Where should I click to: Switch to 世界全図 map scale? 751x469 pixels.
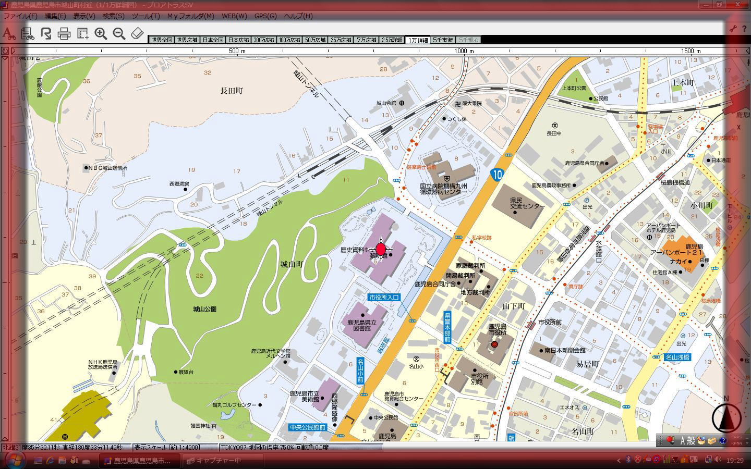pos(161,40)
